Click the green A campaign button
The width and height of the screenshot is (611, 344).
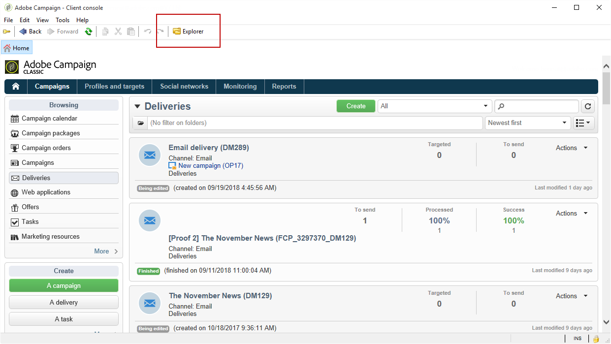(x=64, y=285)
